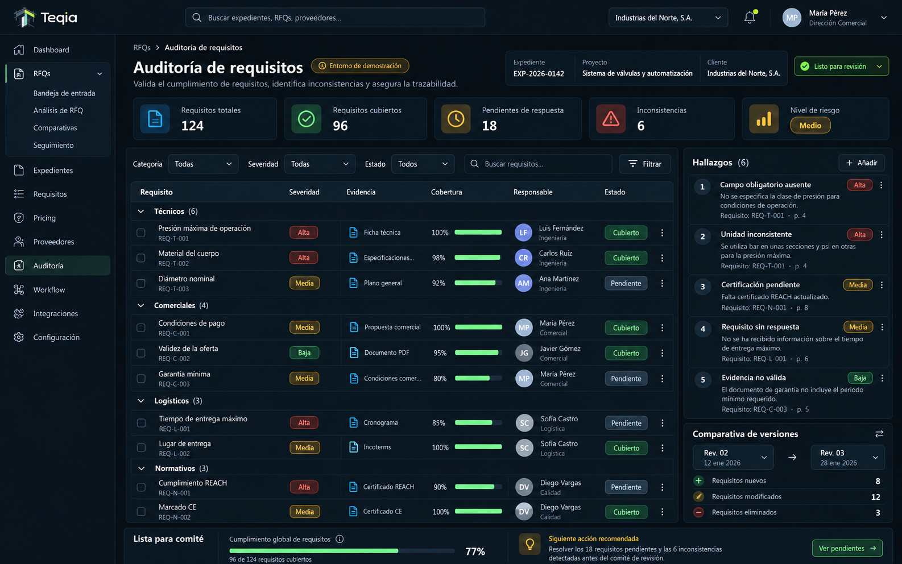902x564 pixels.
Task: Collapse the Logísticos group
Action: (x=141, y=401)
